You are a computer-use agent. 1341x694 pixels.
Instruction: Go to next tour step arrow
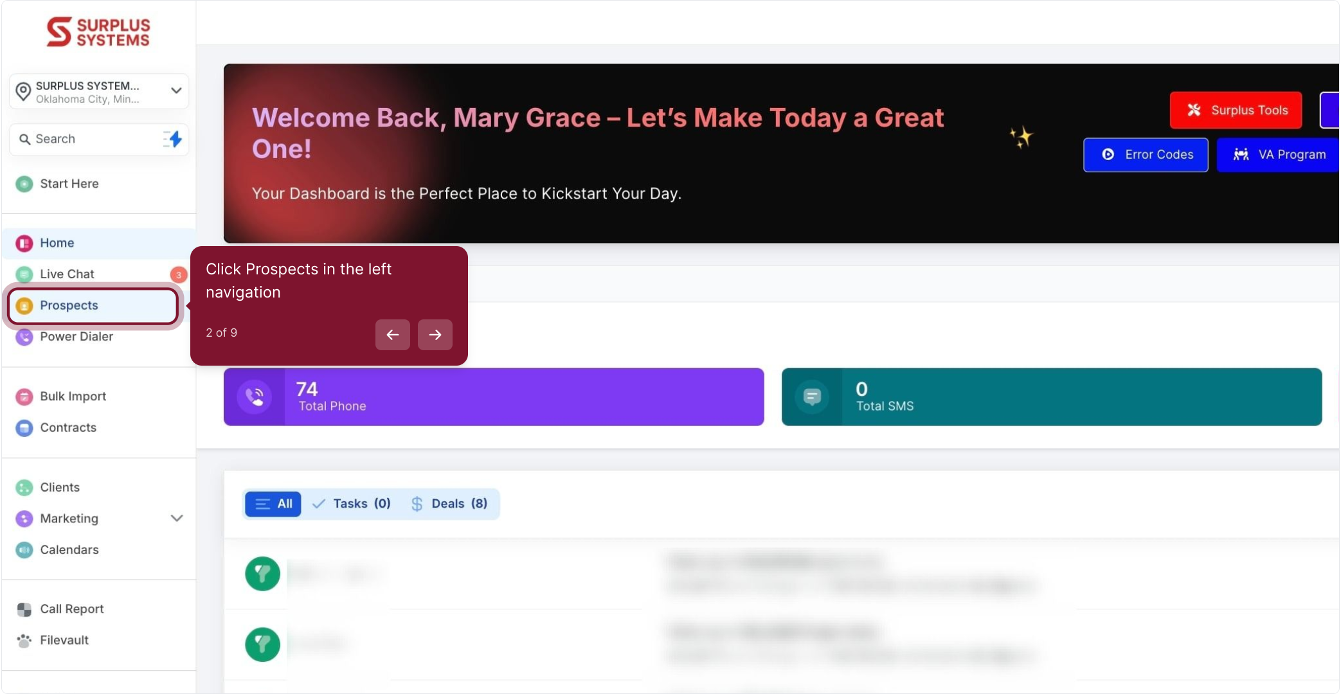(x=435, y=335)
